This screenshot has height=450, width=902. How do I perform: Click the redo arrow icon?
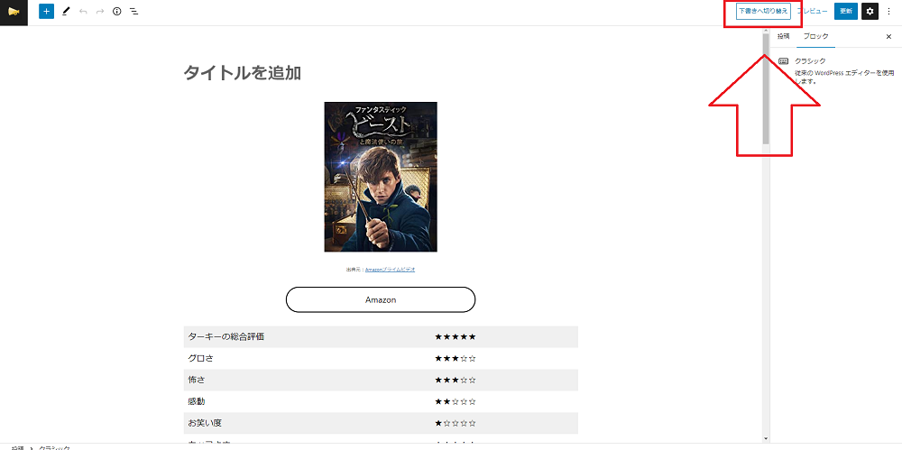[x=100, y=11]
